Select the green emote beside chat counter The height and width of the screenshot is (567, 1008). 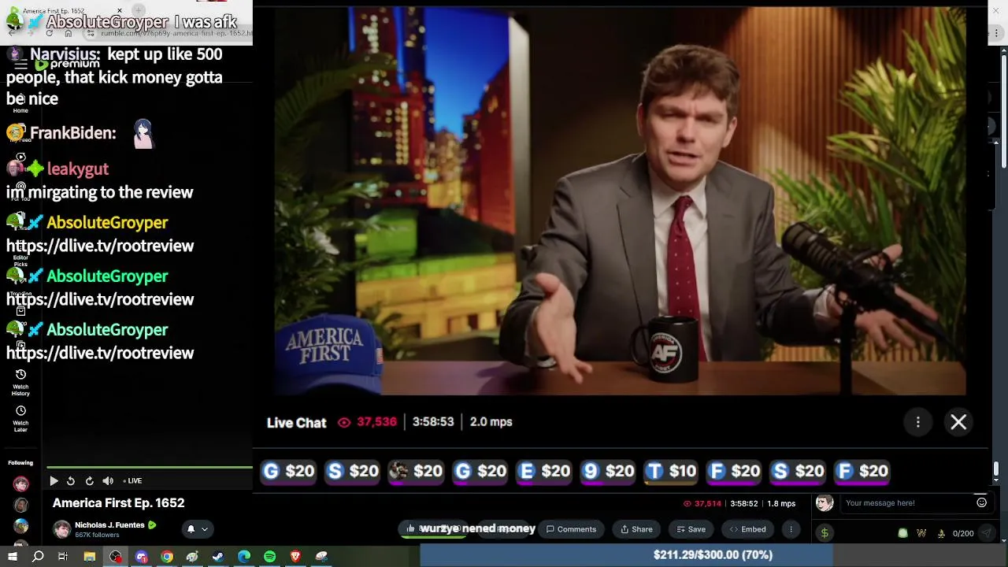902,533
